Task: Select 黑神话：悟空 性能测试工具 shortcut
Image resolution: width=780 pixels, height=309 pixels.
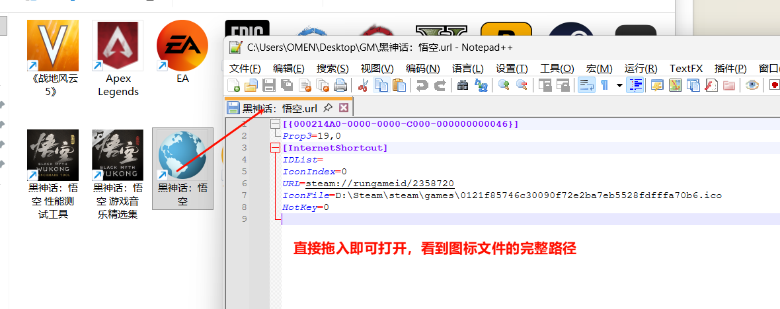Action: (x=53, y=174)
